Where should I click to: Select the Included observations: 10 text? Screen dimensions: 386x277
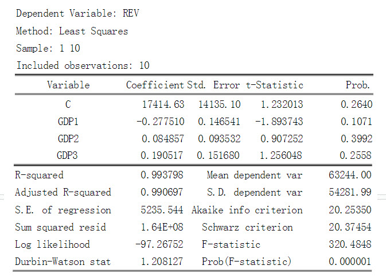[83, 65]
